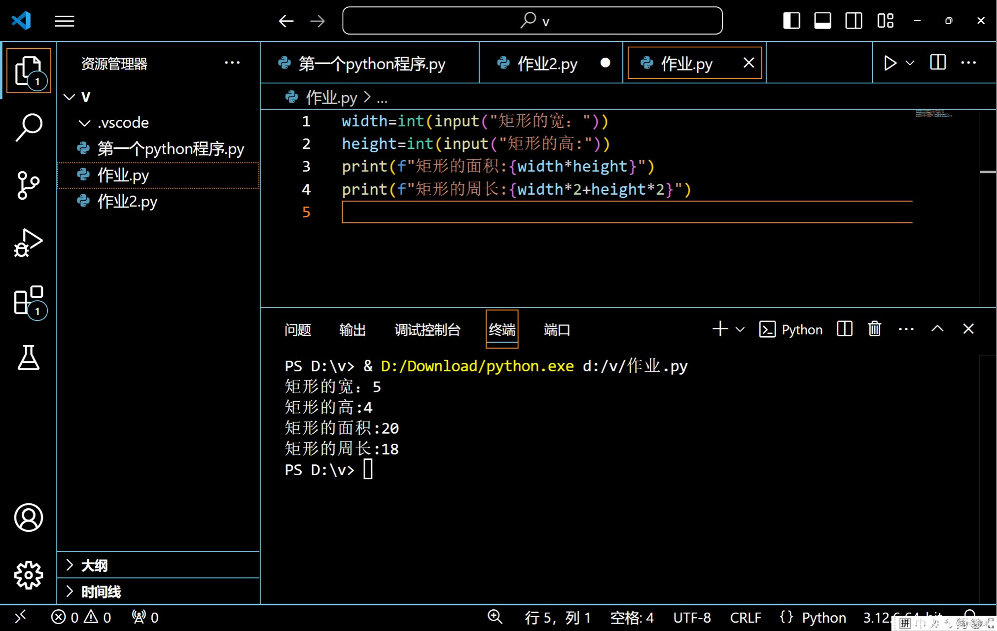This screenshot has width=997, height=631.
Task: Open the Explorer view in activity bar
Action: [x=29, y=71]
